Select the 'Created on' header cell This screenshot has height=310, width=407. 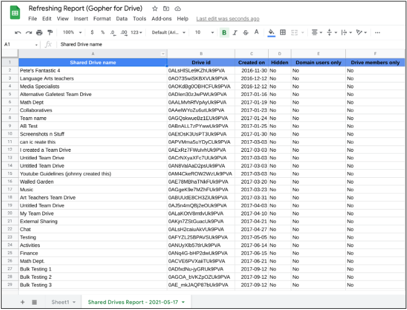pos(251,62)
